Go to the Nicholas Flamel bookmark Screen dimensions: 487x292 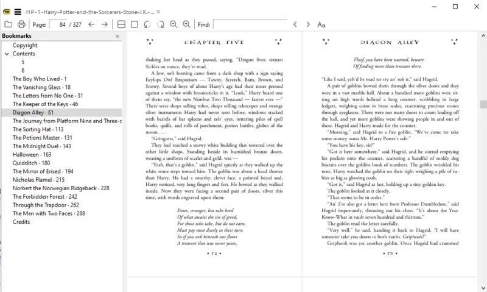(38, 179)
